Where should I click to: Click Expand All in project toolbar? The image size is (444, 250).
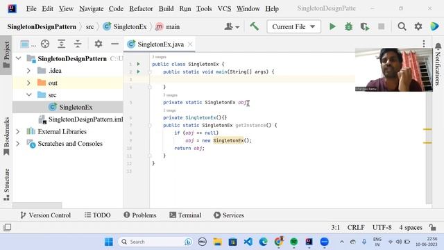(62, 44)
